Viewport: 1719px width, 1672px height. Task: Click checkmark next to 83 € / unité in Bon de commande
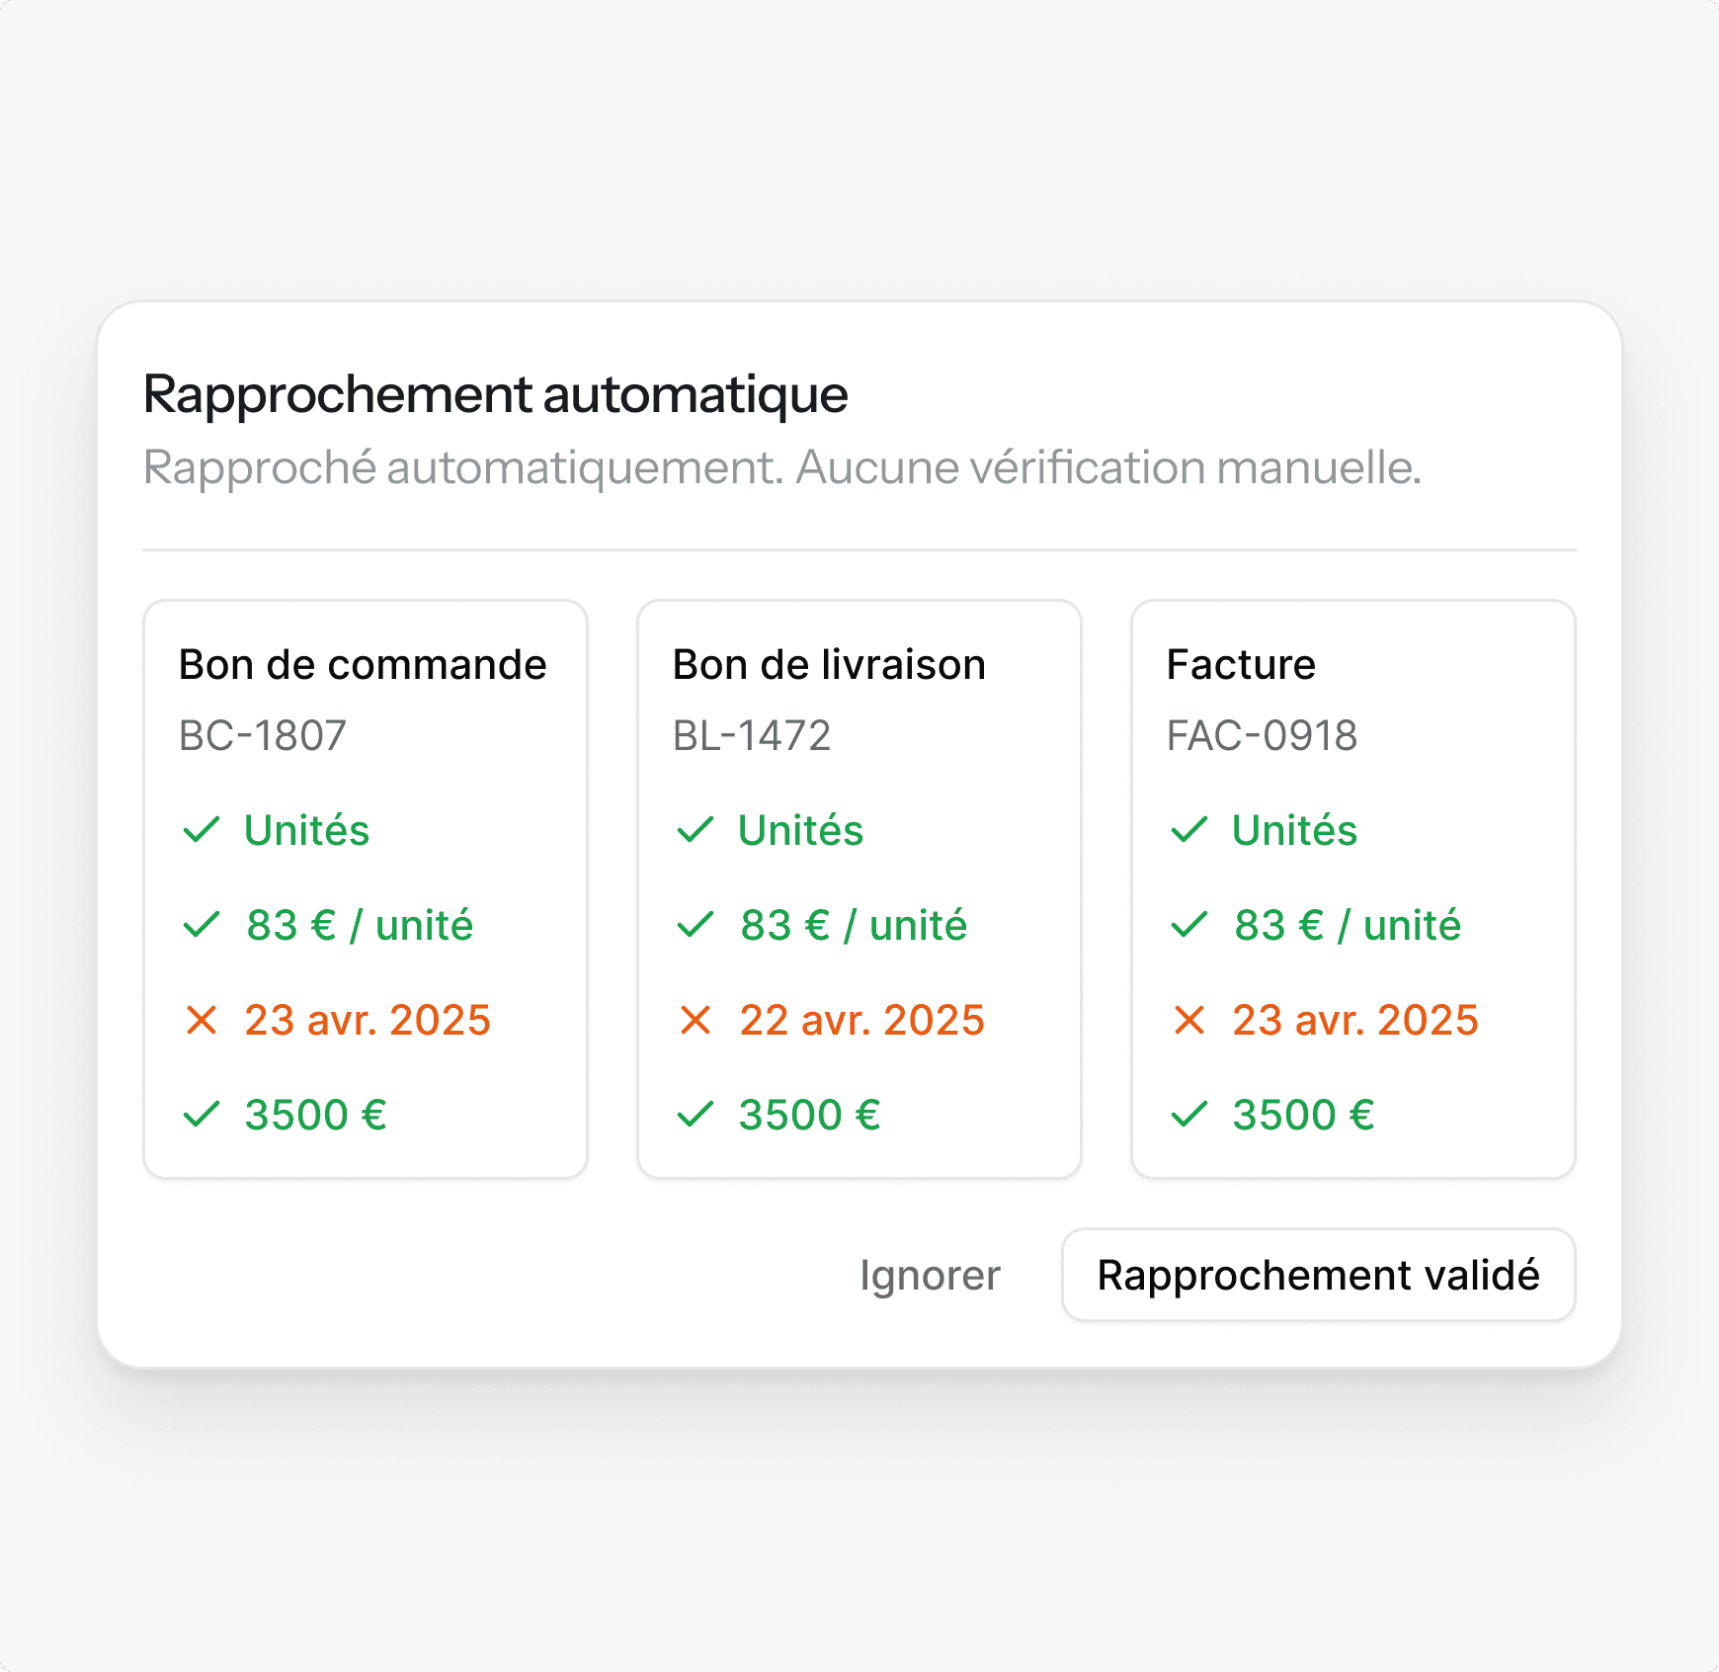pyautogui.click(x=202, y=925)
